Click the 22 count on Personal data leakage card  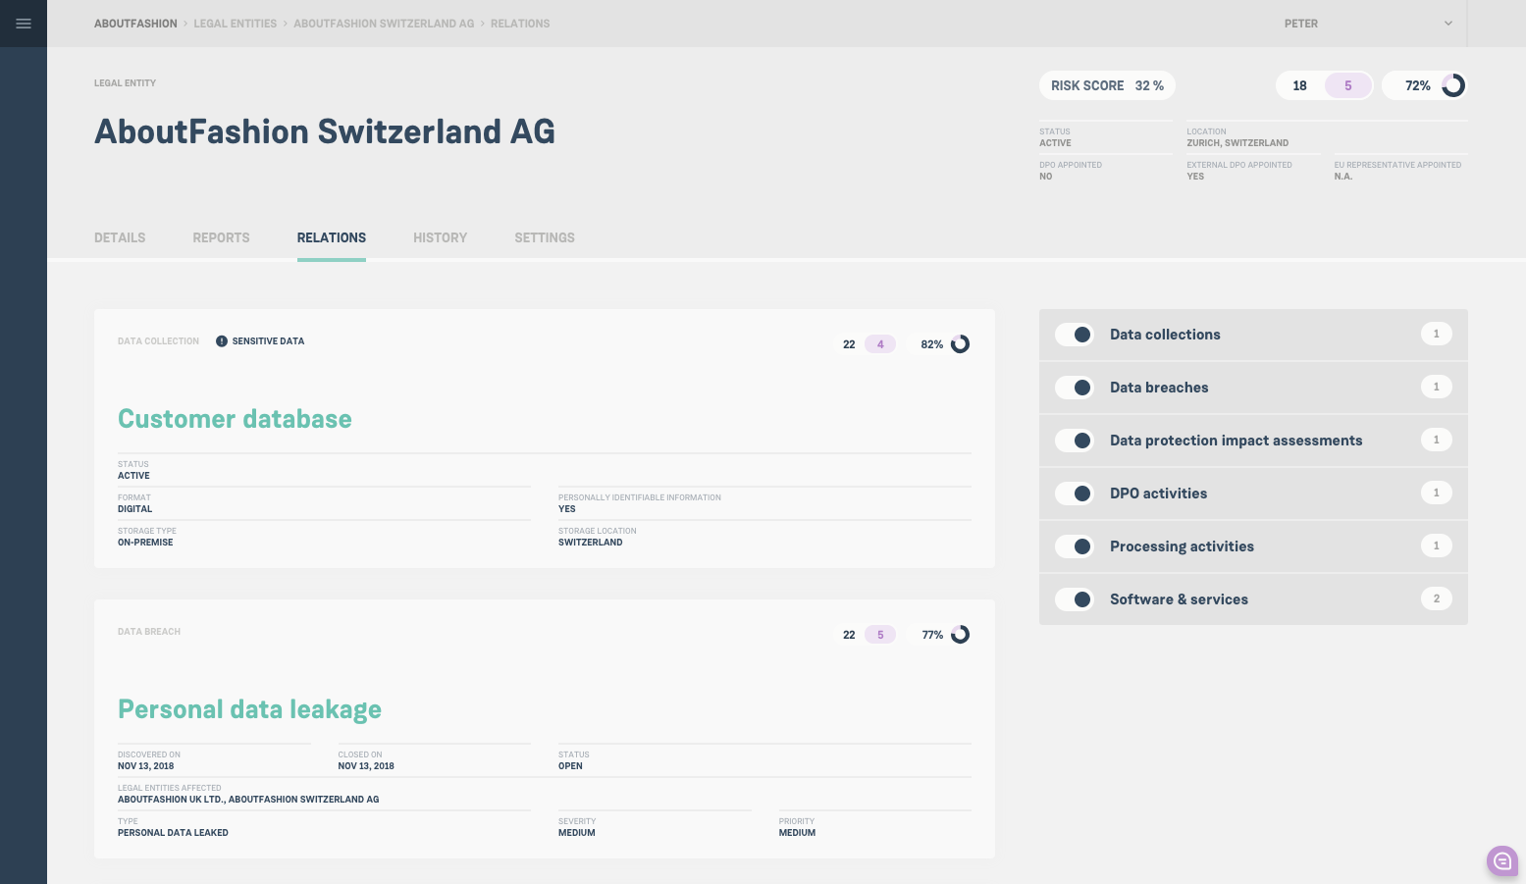849,635
